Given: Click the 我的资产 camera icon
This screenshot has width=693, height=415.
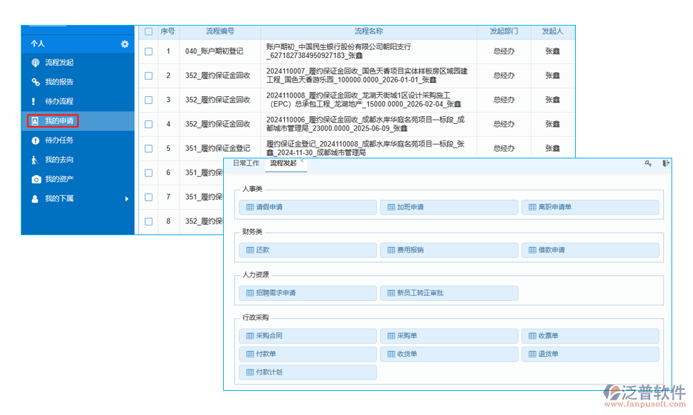Looking at the screenshot, I should pos(35,179).
